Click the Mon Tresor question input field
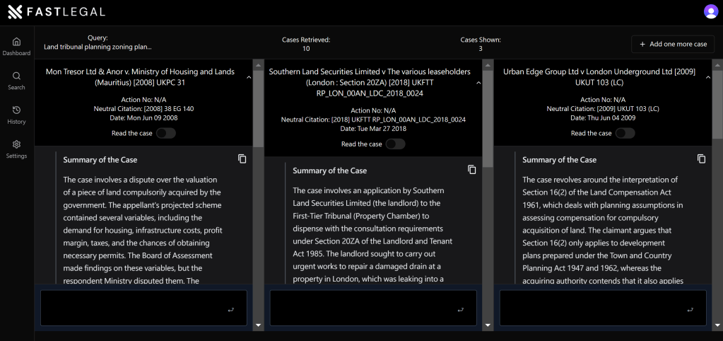Image resolution: width=723 pixels, height=341 pixels. (x=134, y=308)
